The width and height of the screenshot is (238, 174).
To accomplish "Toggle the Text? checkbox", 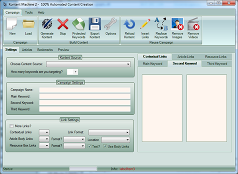I will pos(89,146).
